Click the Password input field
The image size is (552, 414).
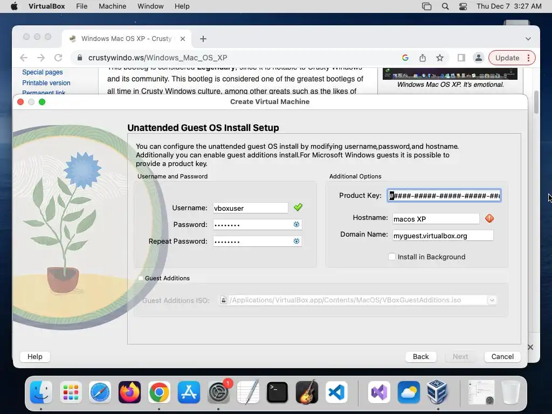[257, 225]
